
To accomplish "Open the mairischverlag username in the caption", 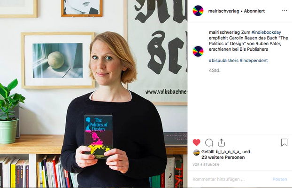I will (224, 32).
